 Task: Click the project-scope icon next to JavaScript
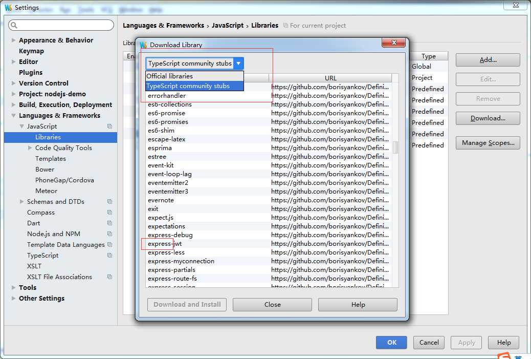pos(109,126)
